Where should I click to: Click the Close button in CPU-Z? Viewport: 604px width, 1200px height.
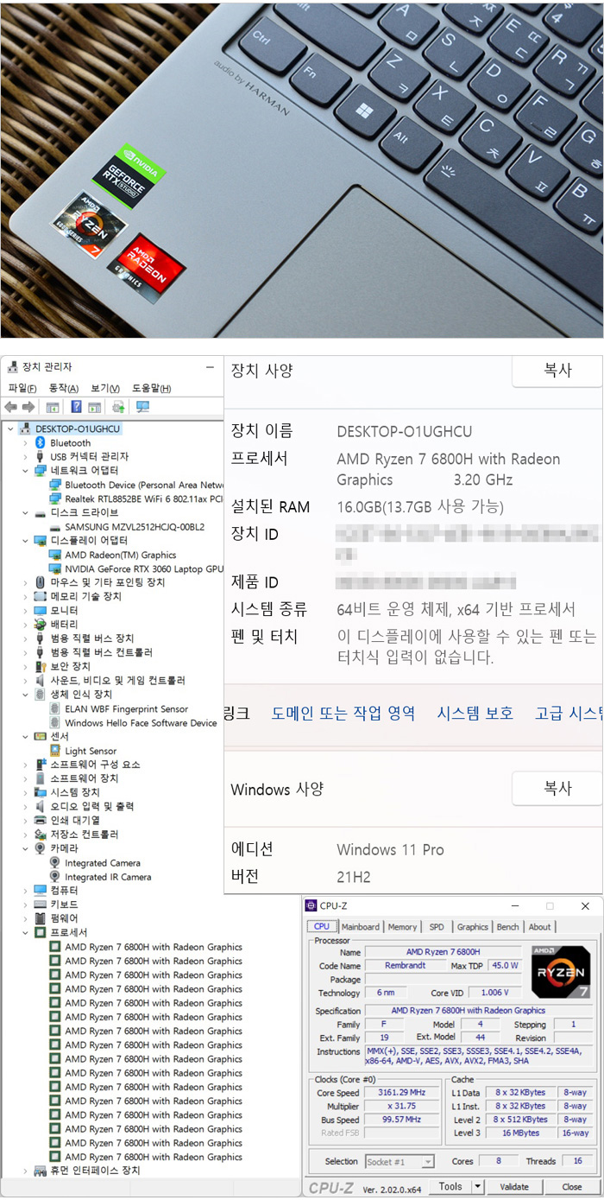tap(572, 1187)
